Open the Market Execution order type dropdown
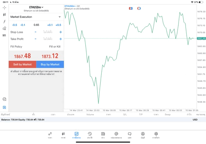 click(36, 17)
